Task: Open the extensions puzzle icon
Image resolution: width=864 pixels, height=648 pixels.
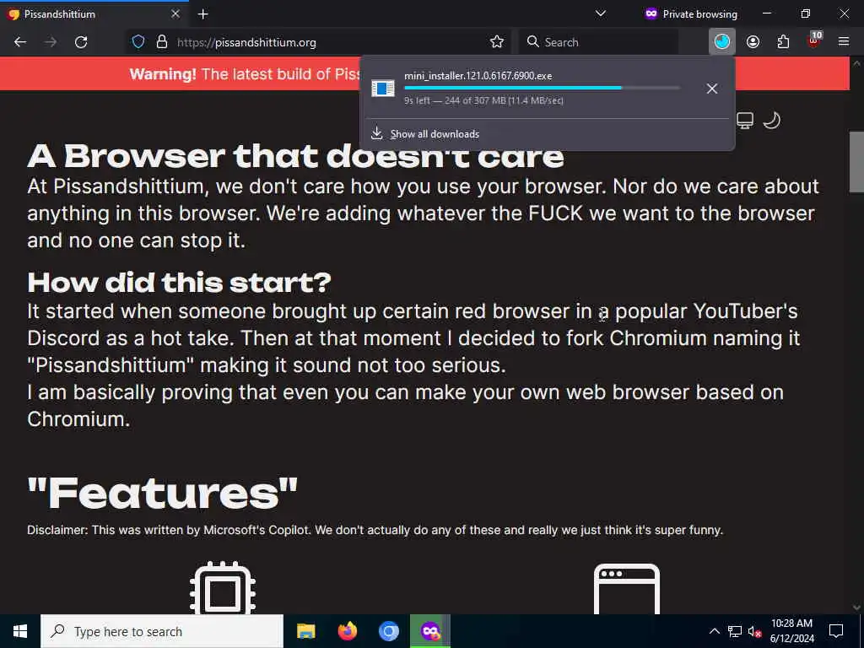Action: (x=783, y=42)
